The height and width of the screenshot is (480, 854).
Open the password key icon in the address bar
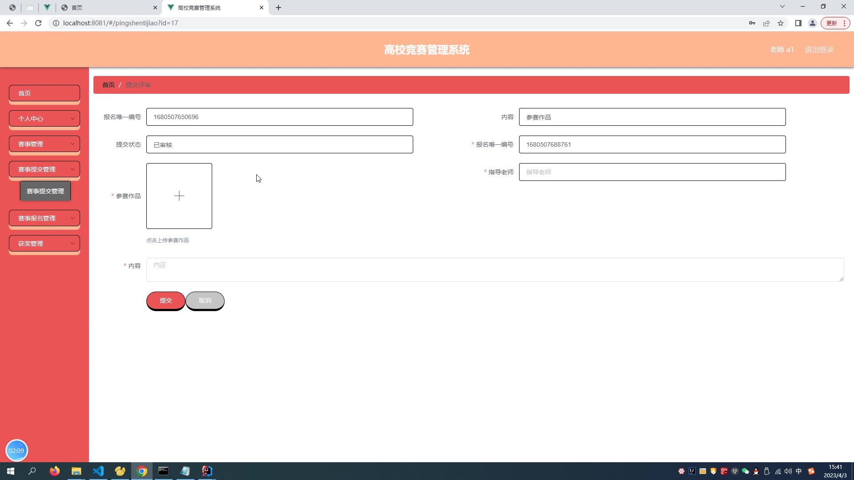[752, 23]
